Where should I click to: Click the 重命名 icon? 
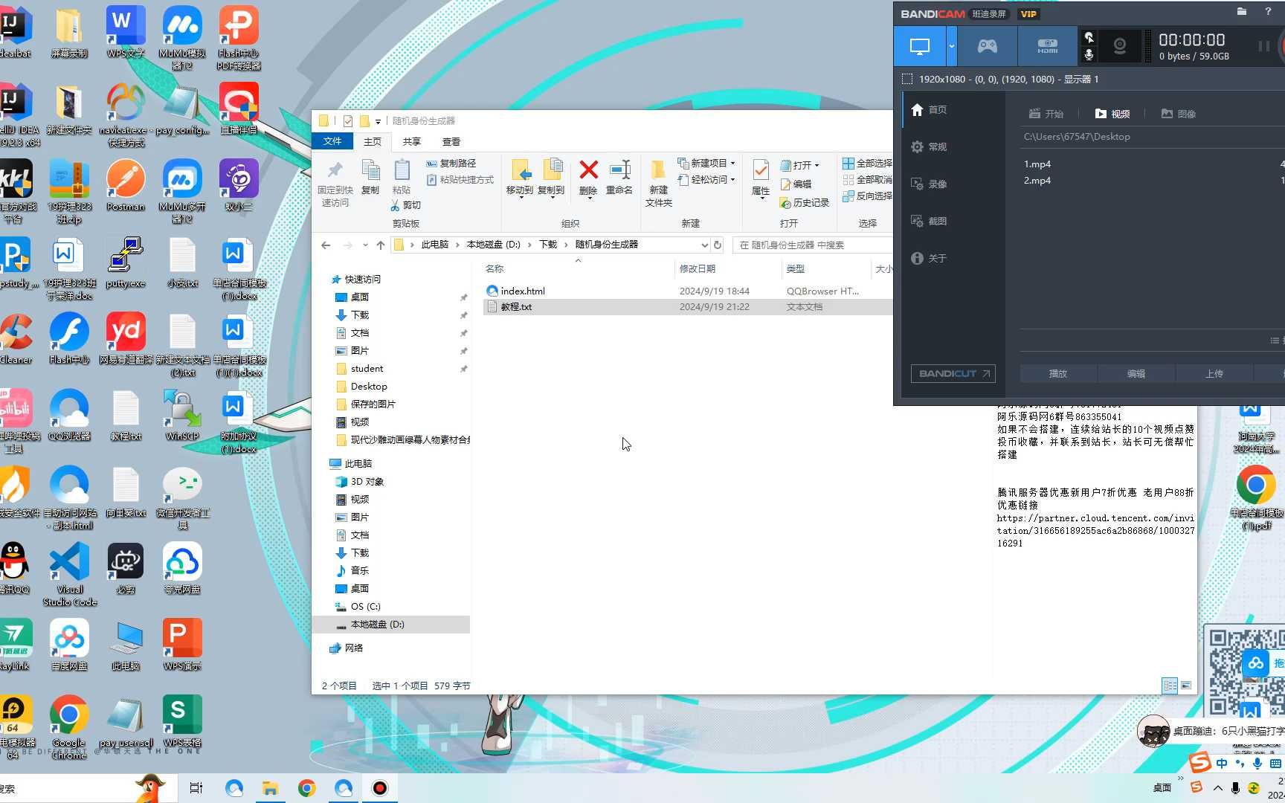(x=619, y=170)
